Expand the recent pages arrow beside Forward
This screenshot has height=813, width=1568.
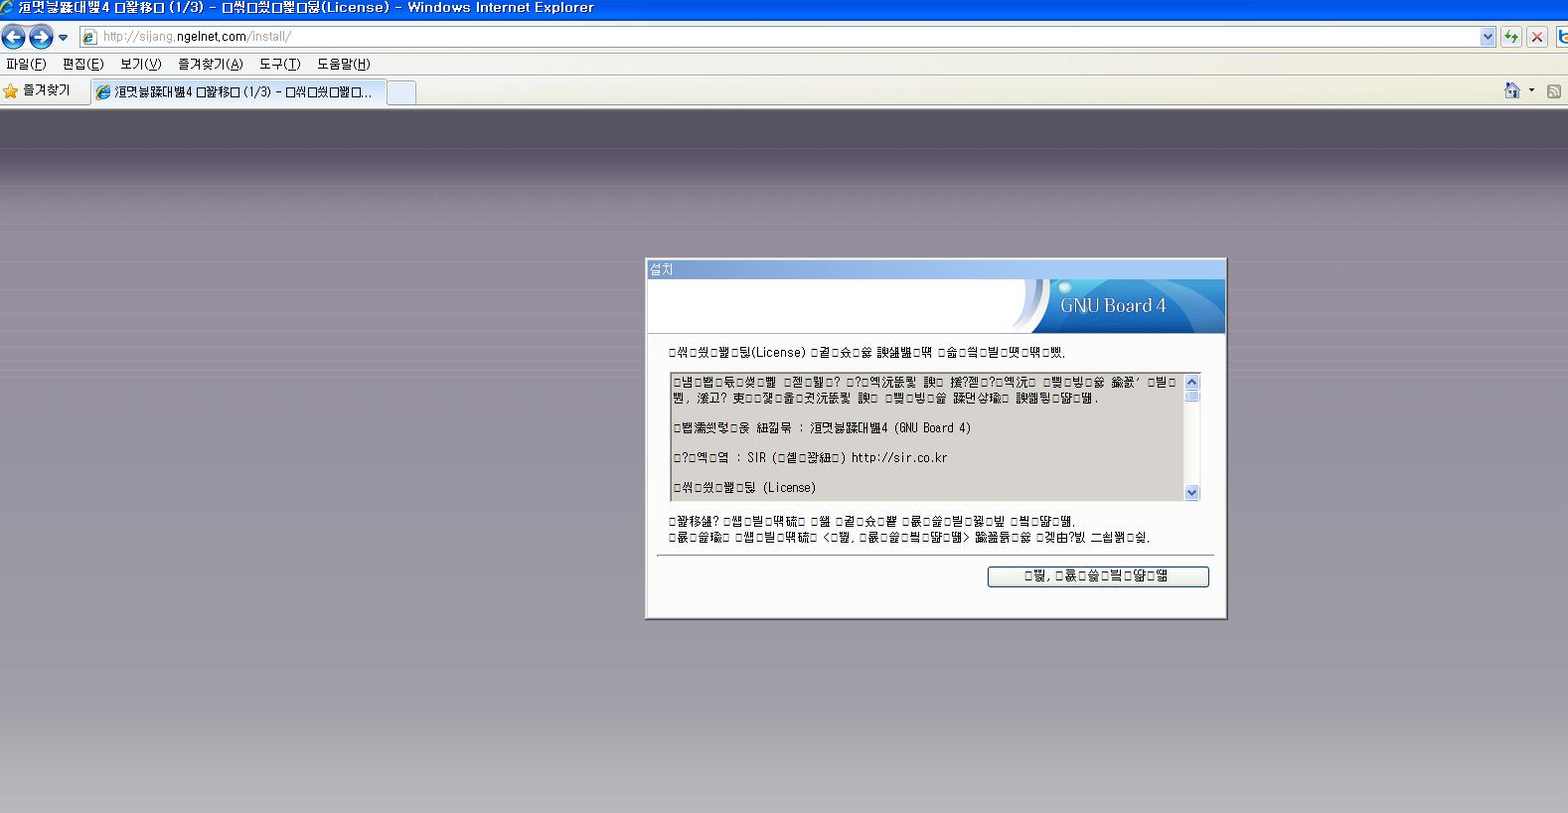[64, 38]
